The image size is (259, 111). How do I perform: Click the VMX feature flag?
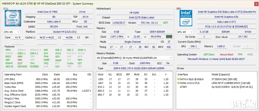[20, 60]
